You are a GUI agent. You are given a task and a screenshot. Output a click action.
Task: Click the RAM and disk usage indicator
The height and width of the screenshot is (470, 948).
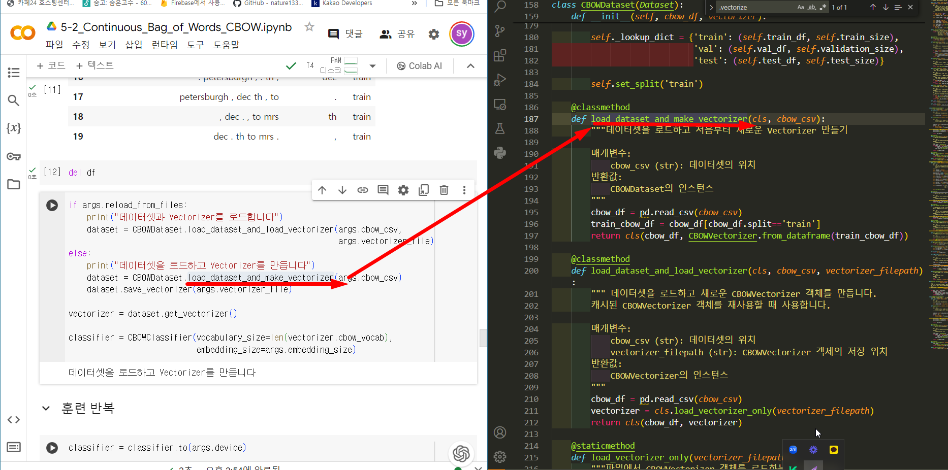click(x=339, y=65)
